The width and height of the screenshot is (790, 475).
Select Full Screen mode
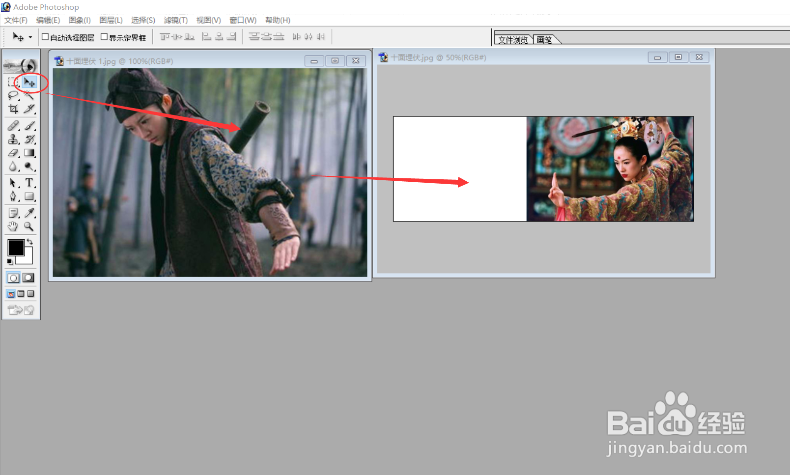point(30,294)
